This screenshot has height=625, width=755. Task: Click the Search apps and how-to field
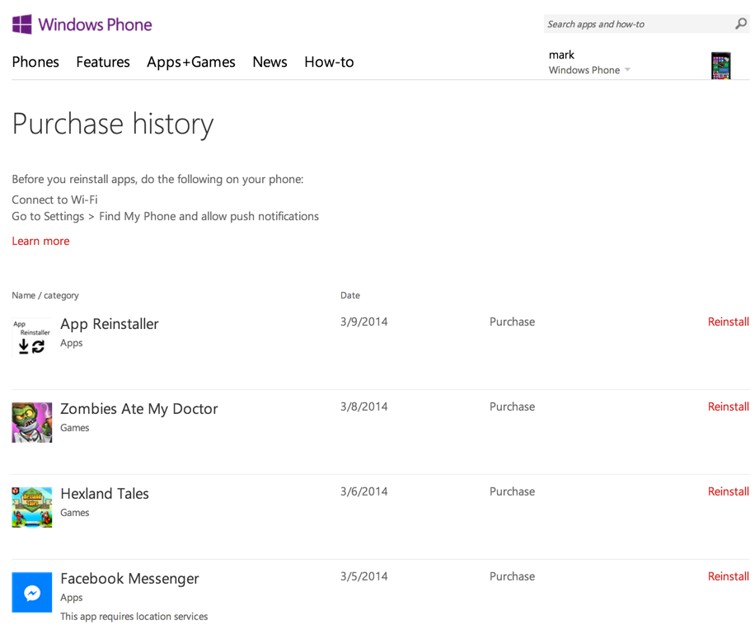pyautogui.click(x=635, y=24)
